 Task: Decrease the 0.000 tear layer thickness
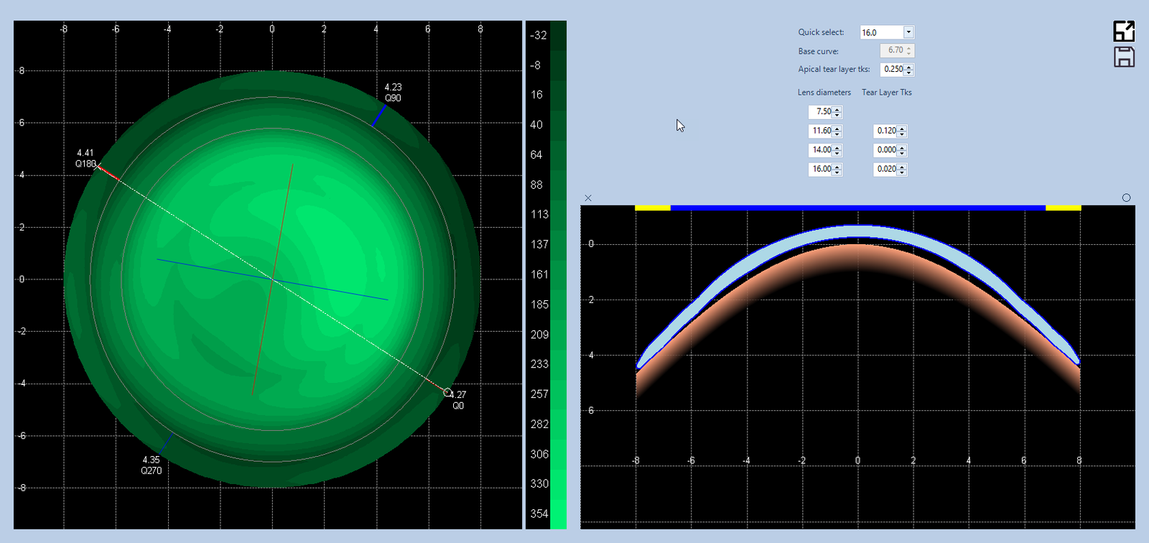coord(903,153)
